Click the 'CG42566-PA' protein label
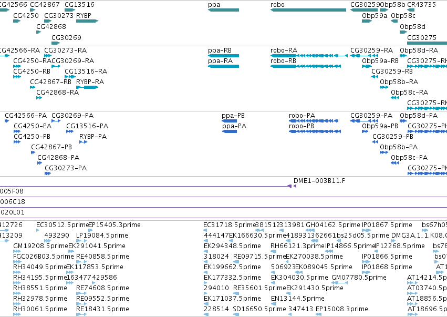 point(26,116)
